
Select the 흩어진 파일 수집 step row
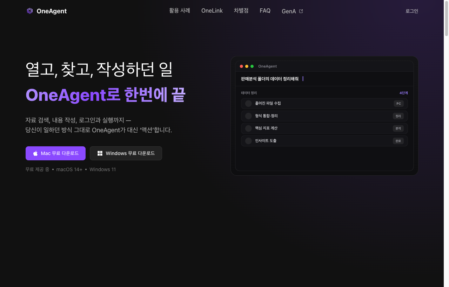pyautogui.click(x=324, y=104)
